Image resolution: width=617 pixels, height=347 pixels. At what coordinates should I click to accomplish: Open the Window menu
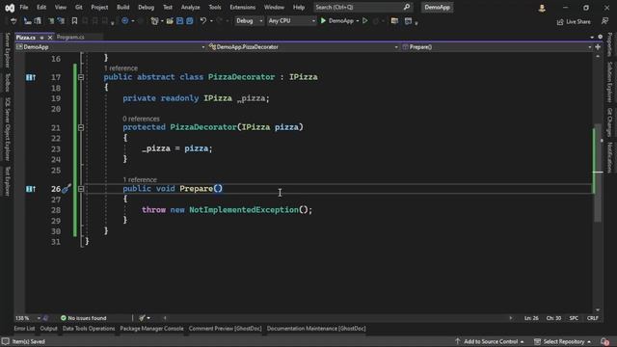(274, 7)
